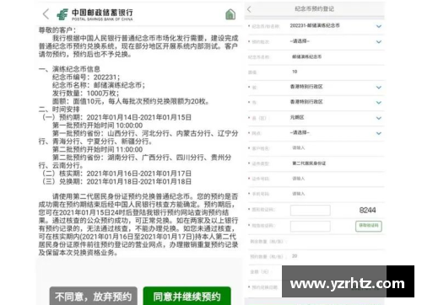Refresh the captcha image 8244

click(x=367, y=210)
